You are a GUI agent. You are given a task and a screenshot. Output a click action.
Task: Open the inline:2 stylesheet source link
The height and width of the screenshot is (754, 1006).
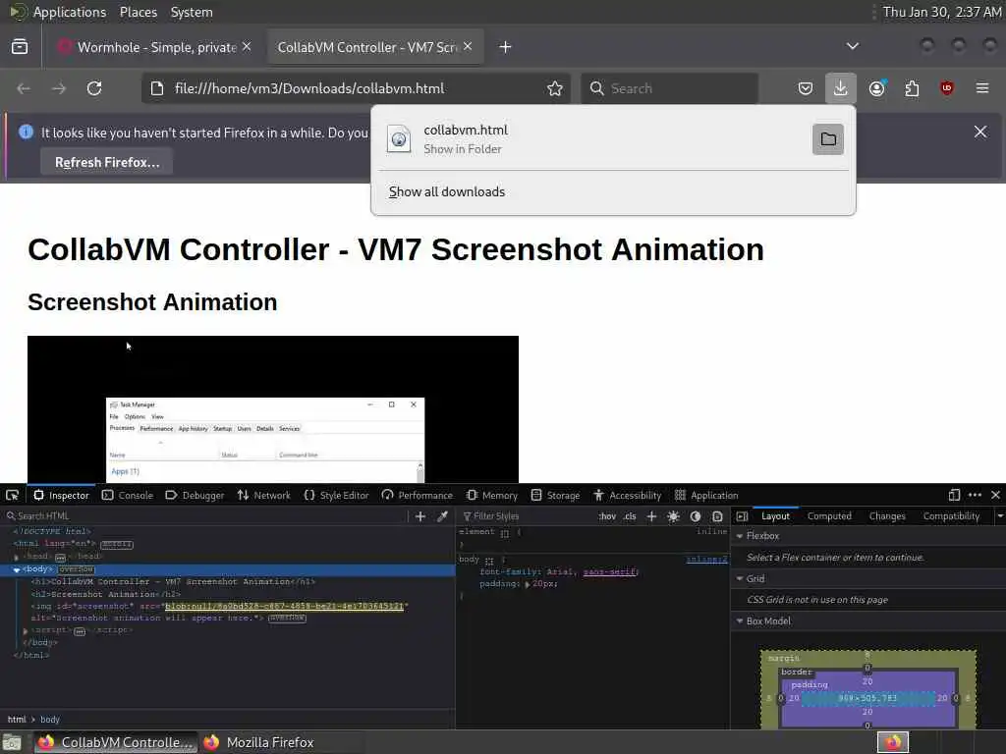coord(705,560)
